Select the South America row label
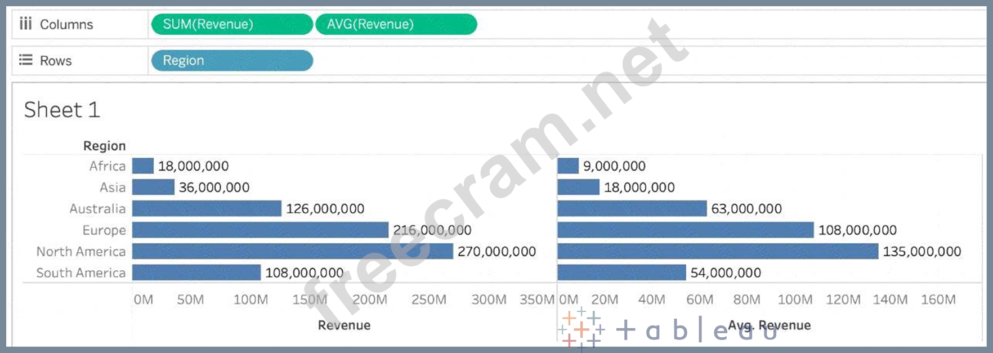993x353 pixels. tap(81, 273)
